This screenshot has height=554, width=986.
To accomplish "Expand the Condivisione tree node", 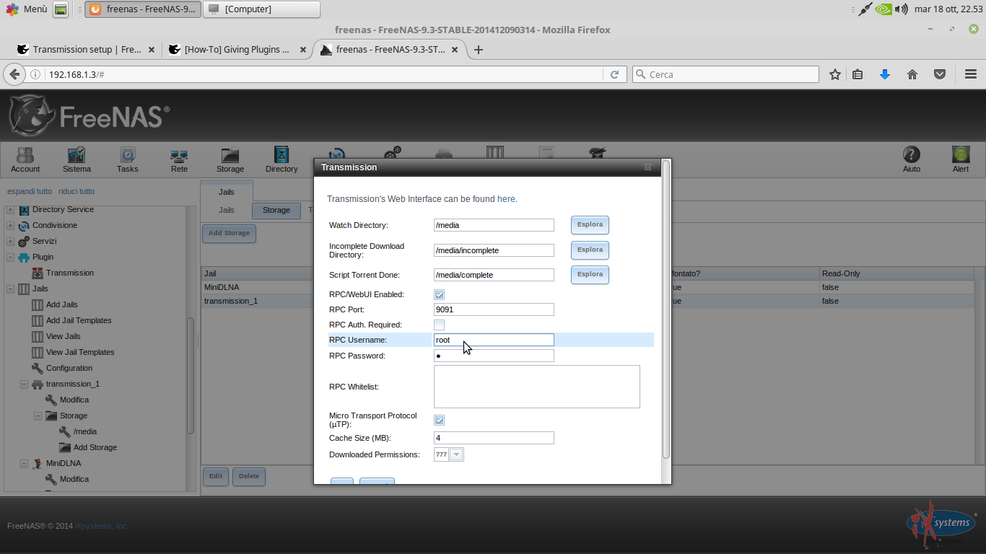I will [11, 225].
